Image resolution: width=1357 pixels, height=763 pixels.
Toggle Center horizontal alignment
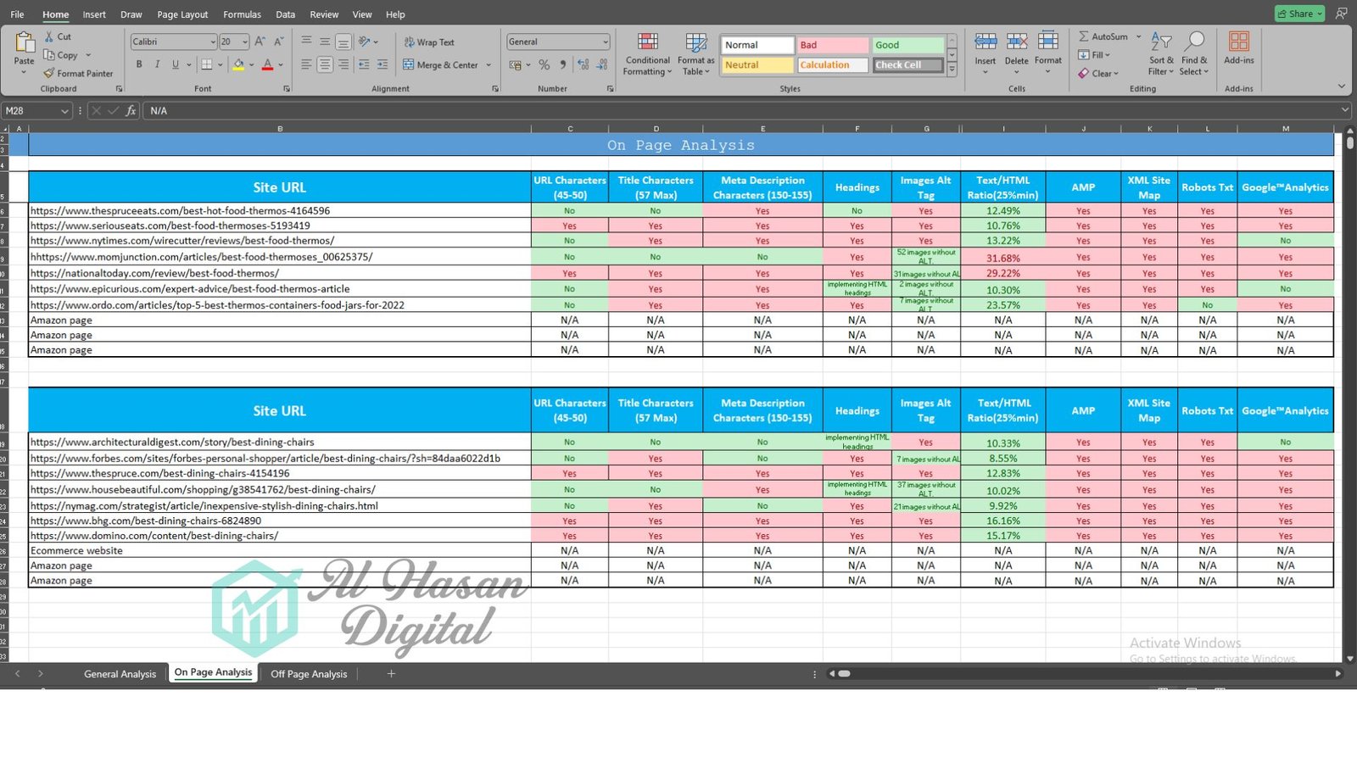pos(325,64)
